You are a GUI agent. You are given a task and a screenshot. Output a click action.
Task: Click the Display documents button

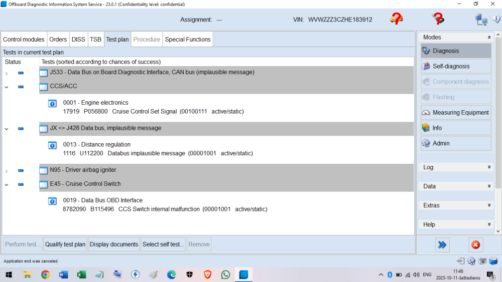pos(114,244)
